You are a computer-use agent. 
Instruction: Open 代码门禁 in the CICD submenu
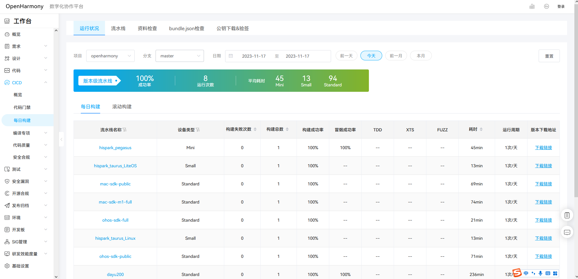point(22,107)
